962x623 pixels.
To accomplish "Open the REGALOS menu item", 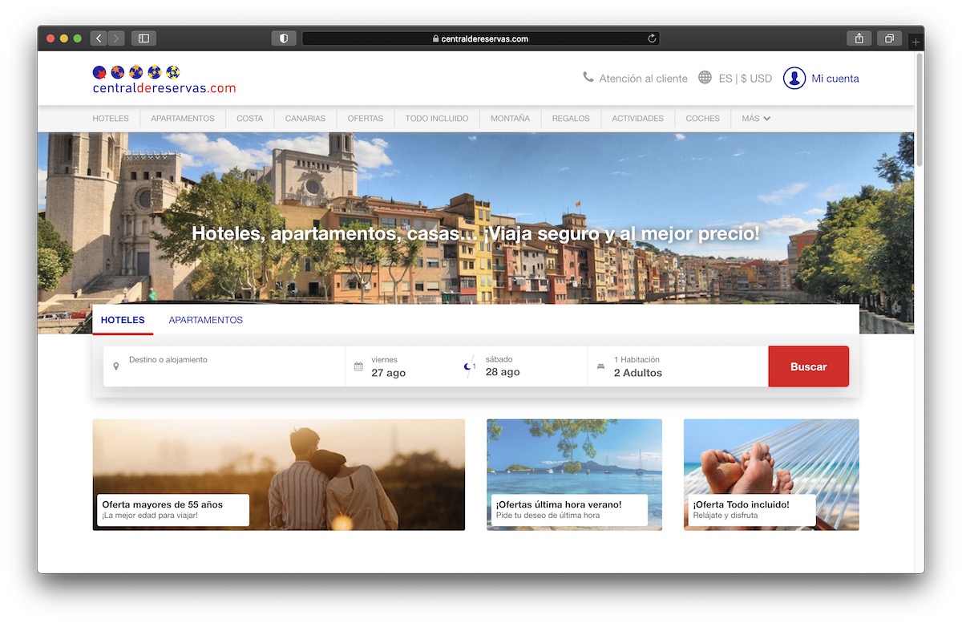I will coord(571,119).
